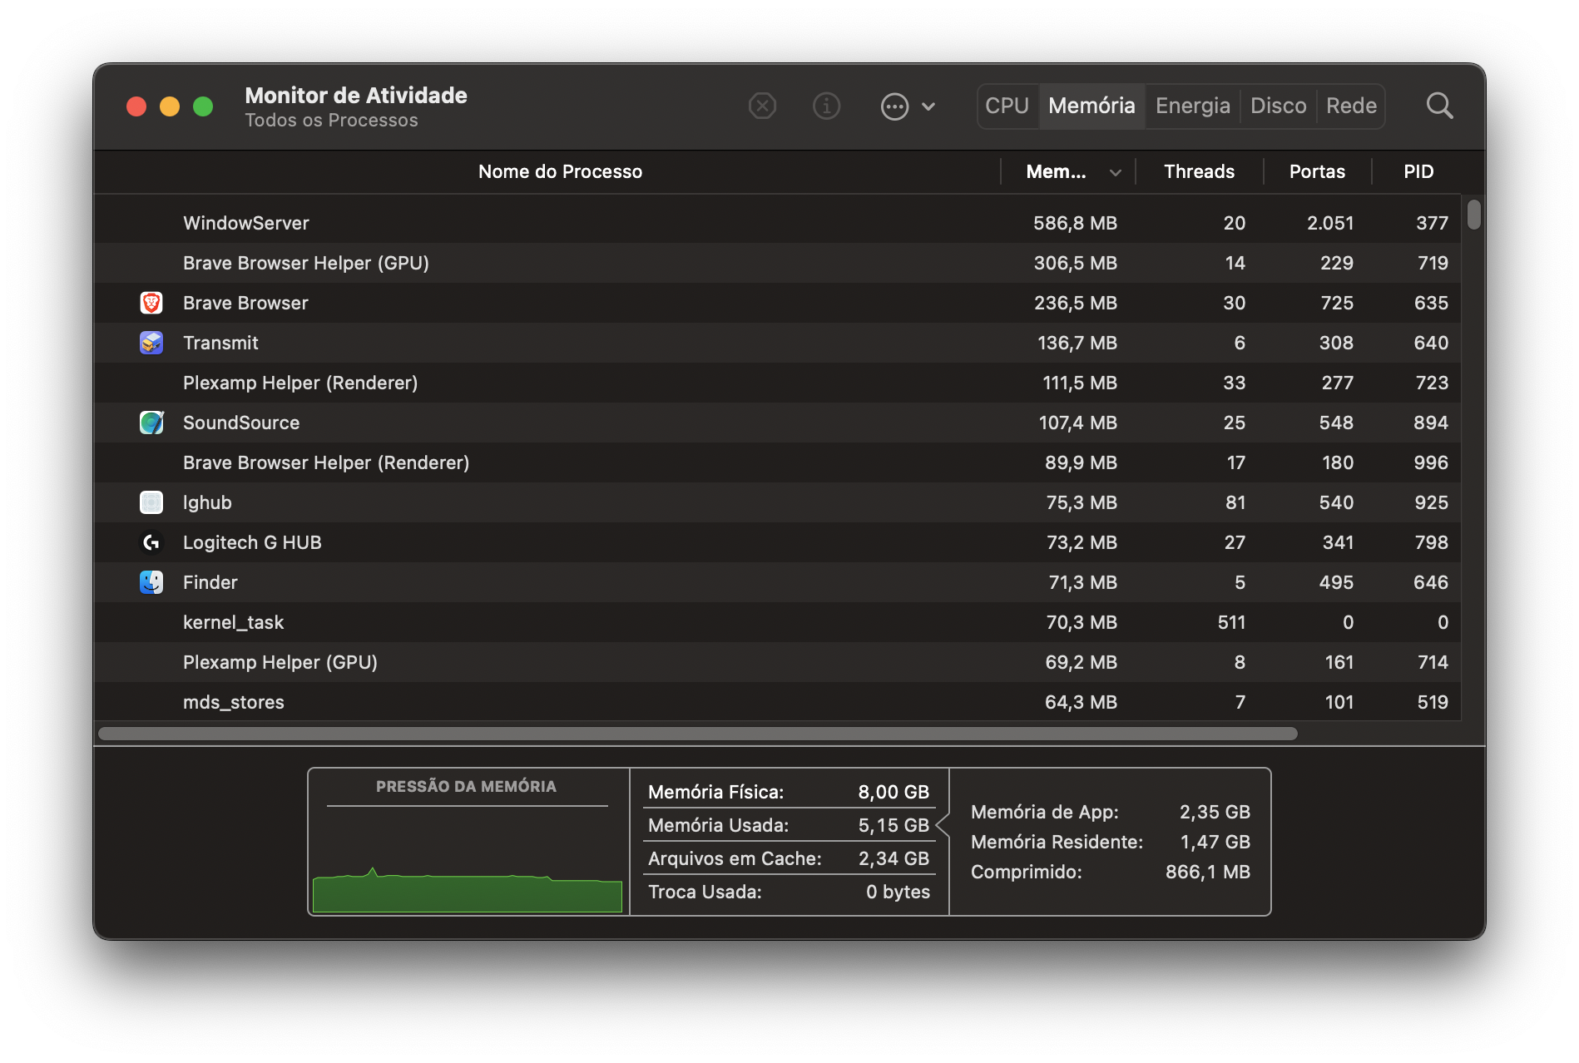Select the Brave Browser process name
The width and height of the screenshot is (1579, 1063).
pyautogui.click(x=245, y=303)
